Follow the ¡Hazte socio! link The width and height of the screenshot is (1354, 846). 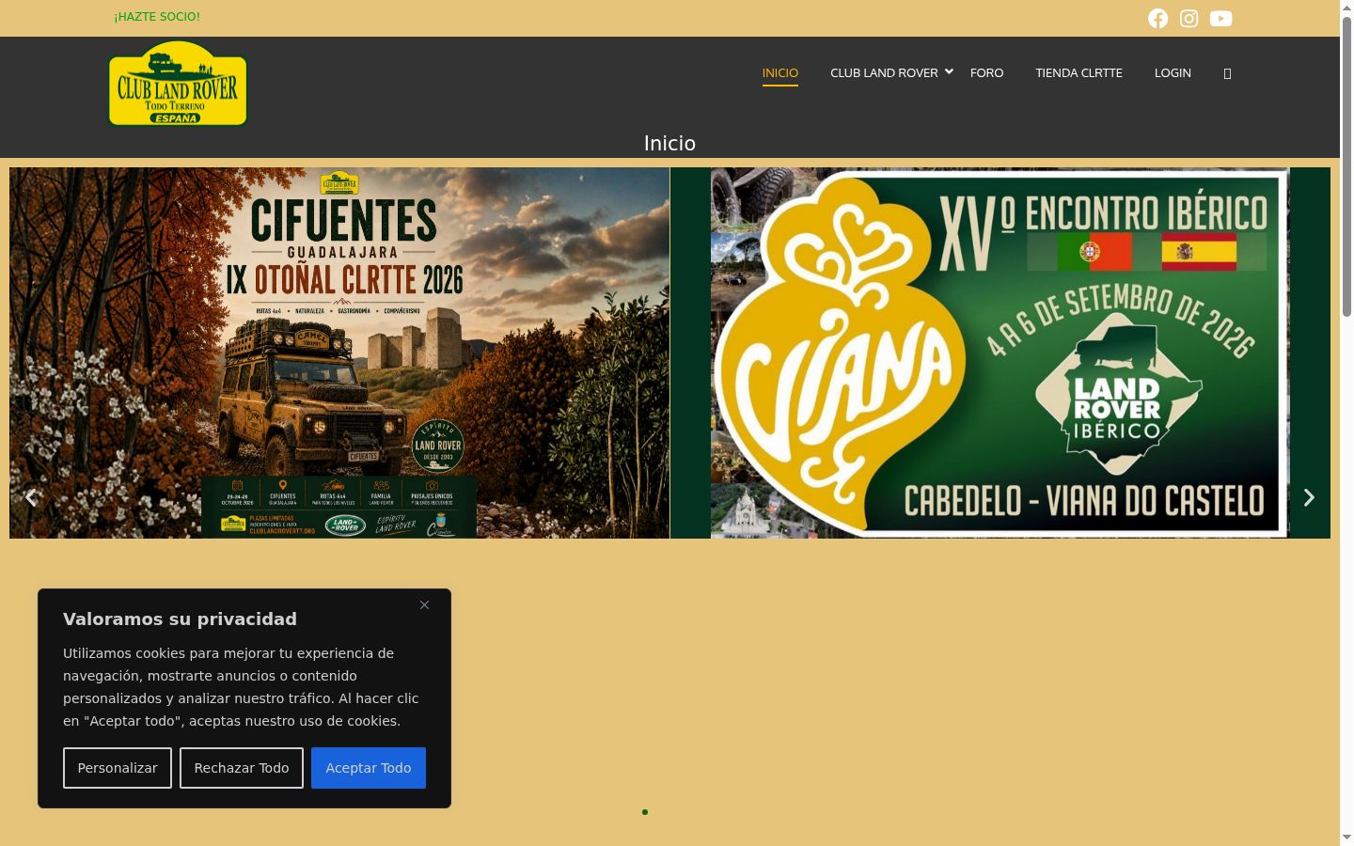[x=157, y=17]
